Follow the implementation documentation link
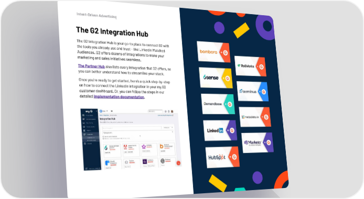This screenshot has height=199, width=364. click(119, 96)
